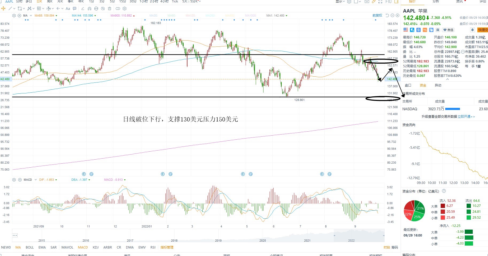Toggle the BOLL indicator
This screenshot has width=488, height=256.
[x=30, y=247]
